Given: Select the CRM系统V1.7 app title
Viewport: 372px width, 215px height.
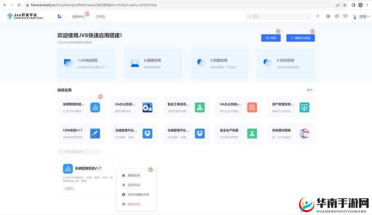Looking at the screenshot, I should point(72,130).
